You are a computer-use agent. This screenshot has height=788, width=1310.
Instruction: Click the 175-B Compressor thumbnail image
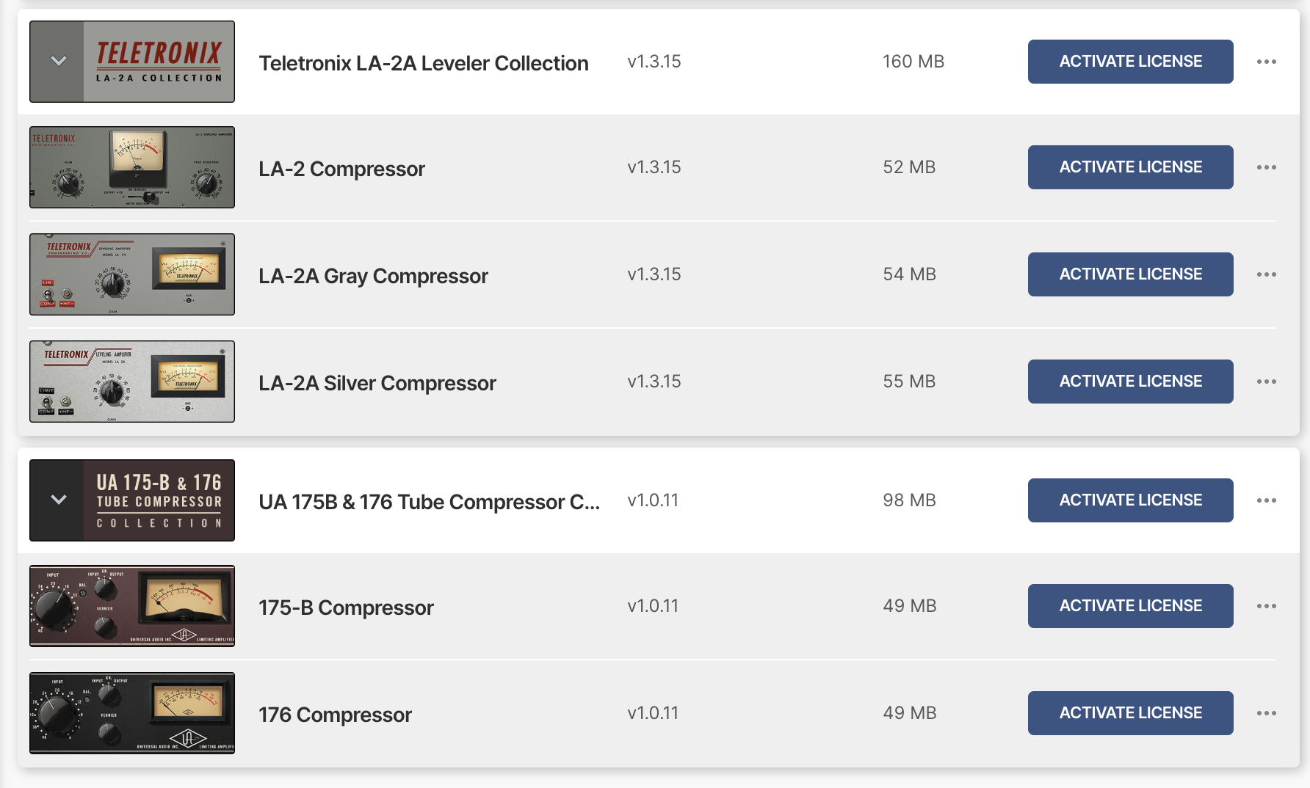[132, 606]
